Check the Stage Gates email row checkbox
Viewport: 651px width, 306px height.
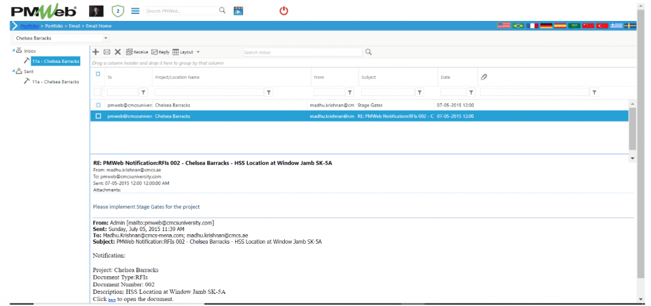(x=99, y=105)
